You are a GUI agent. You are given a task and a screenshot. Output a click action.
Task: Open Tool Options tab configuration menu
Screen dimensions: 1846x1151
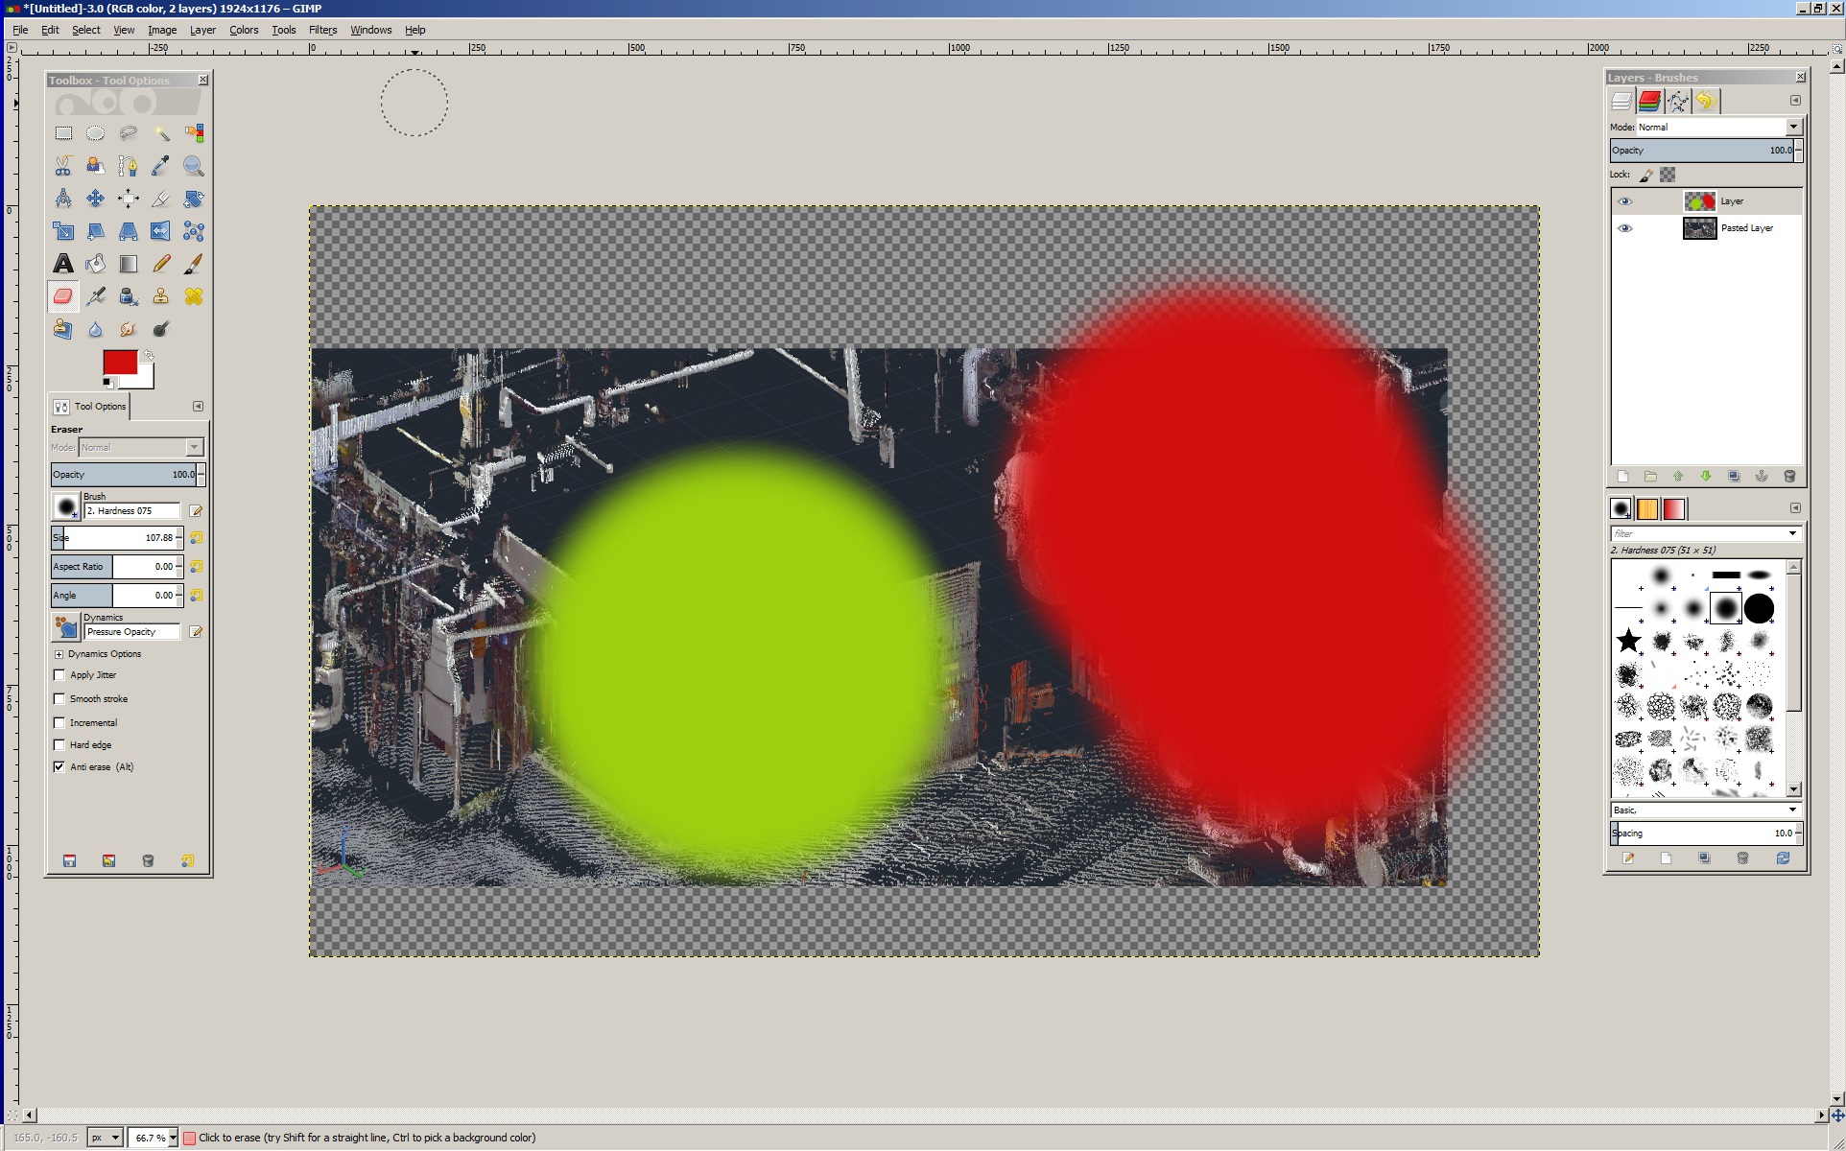(x=198, y=407)
